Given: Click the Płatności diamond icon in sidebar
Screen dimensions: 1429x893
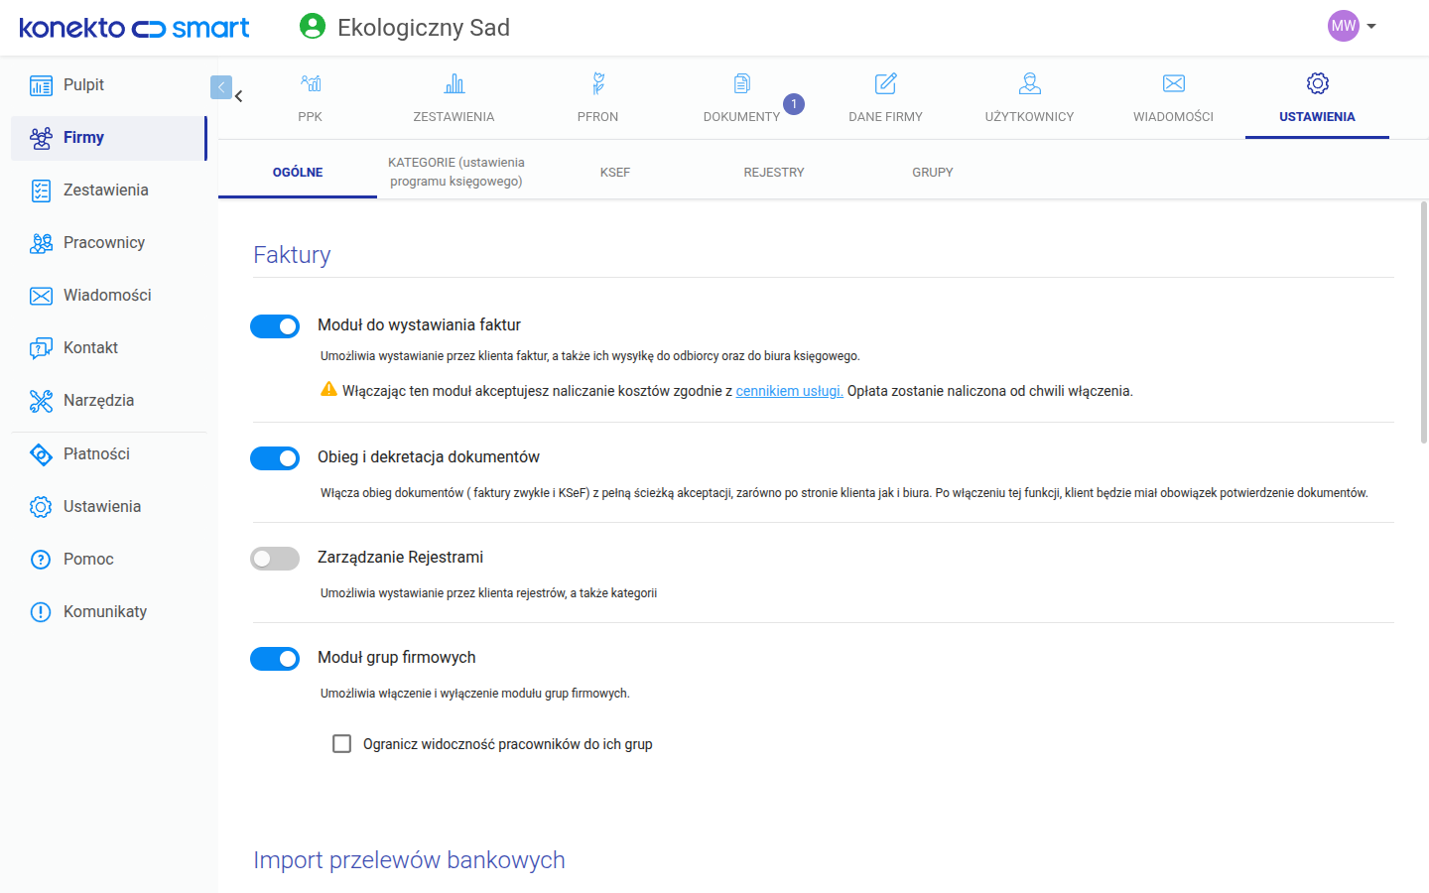Looking at the screenshot, I should pyautogui.click(x=41, y=454).
